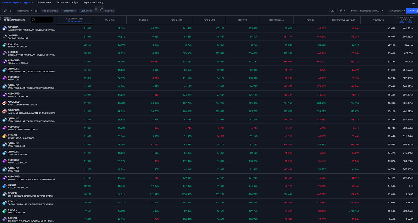Open the Top Gagnantes screen dropdown

(x=396, y=11)
